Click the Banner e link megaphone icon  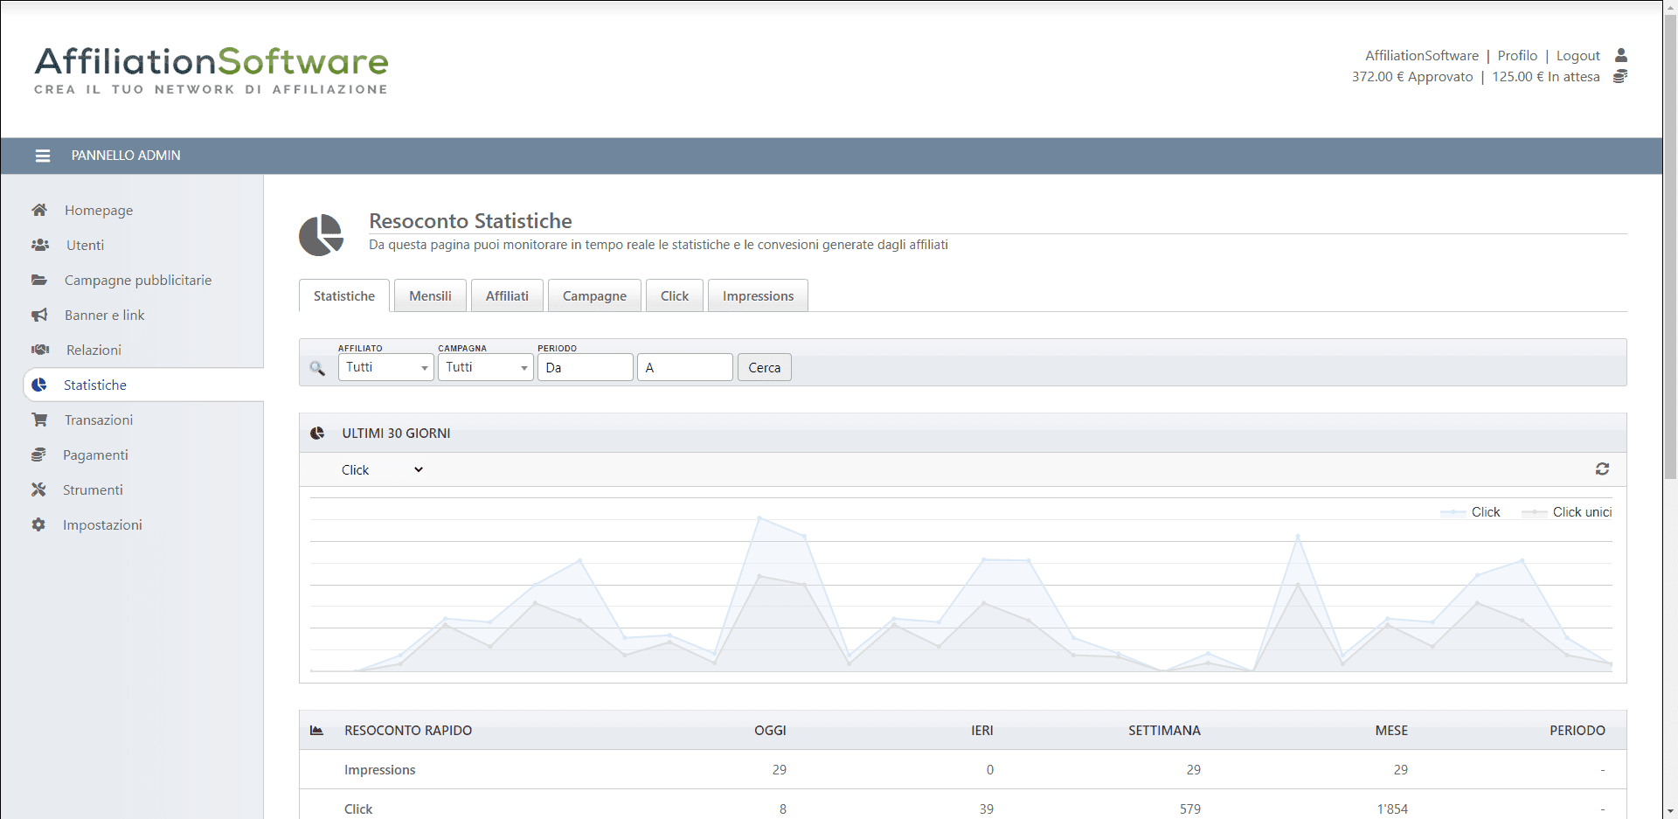[39, 315]
